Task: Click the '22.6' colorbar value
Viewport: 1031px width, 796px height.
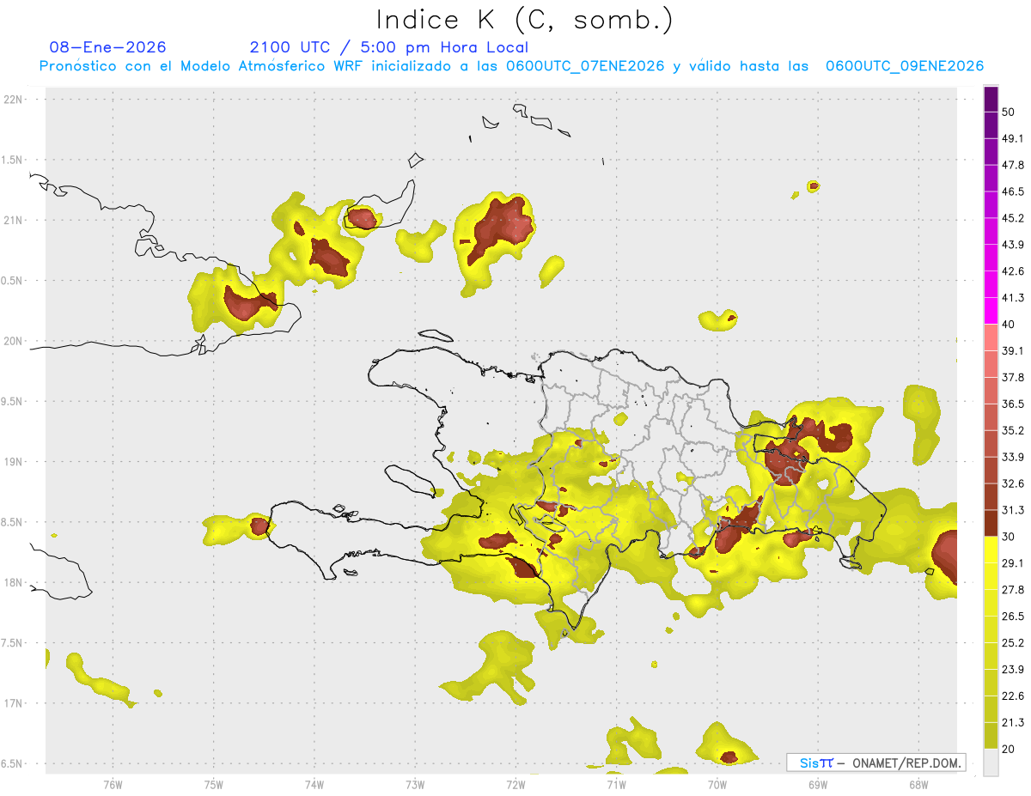Action: (1013, 697)
